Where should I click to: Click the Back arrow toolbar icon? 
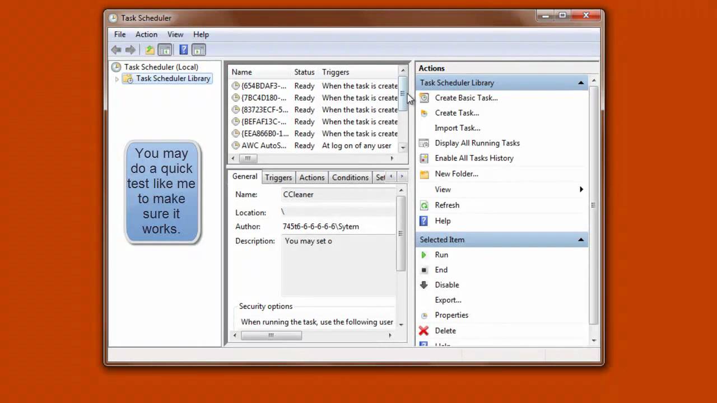[x=117, y=50]
